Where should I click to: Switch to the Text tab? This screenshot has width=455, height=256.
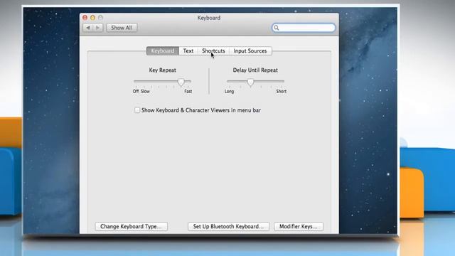pyautogui.click(x=188, y=50)
